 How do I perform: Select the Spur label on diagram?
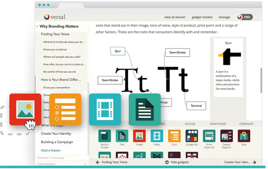coord(118,51)
